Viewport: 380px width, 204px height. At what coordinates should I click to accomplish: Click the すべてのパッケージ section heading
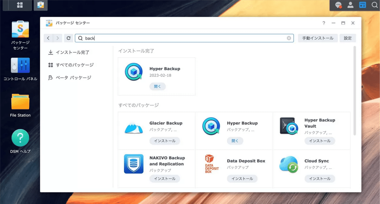(x=139, y=105)
